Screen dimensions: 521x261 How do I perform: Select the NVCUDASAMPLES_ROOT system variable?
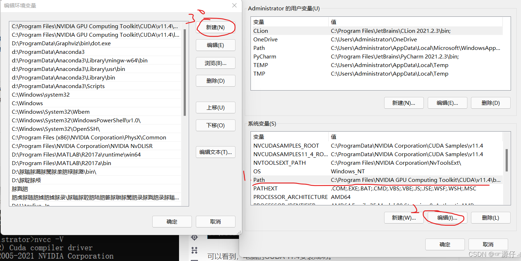tap(377, 146)
